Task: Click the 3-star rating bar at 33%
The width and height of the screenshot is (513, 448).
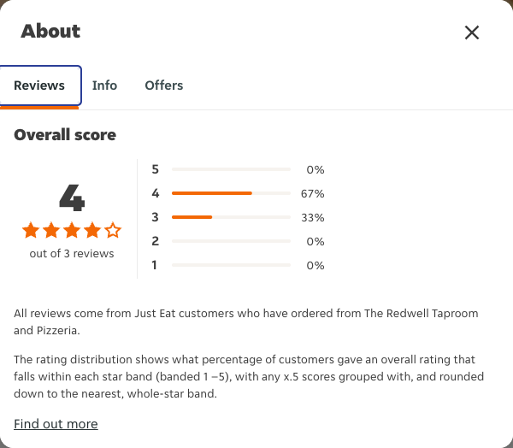Action: (231, 217)
